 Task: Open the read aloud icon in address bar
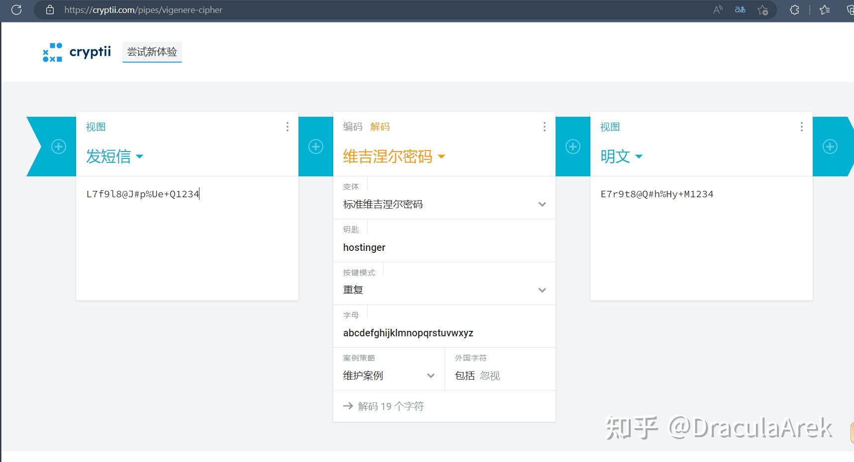(x=718, y=10)
